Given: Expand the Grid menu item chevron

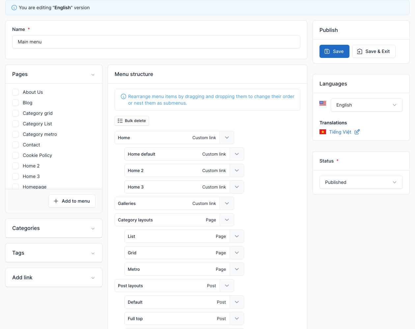Looking at the screenshot, I should tap(237, 253).
